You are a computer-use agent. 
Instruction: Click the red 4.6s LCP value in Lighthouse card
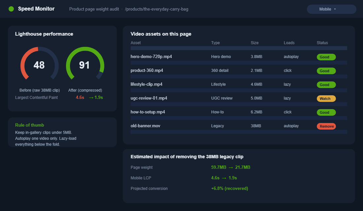point(80,98)
